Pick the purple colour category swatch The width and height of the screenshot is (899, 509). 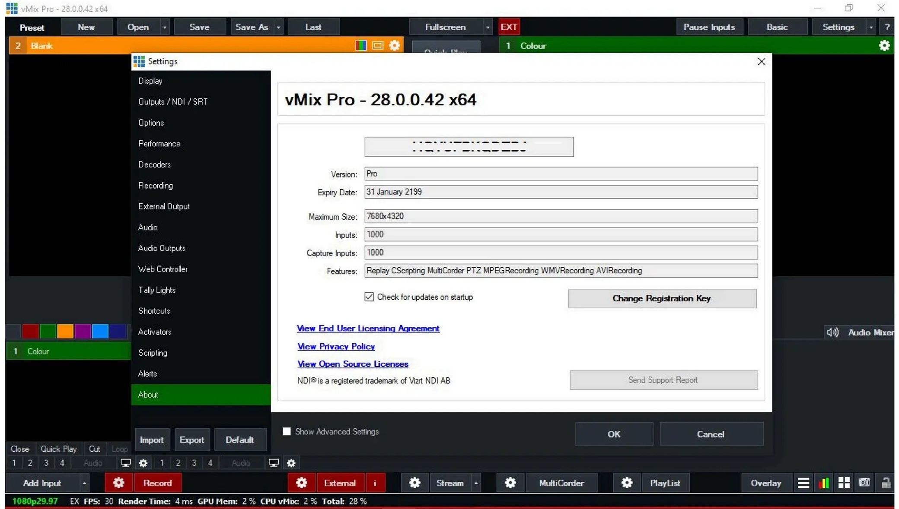pyautogui.click(x=83, y=331)
